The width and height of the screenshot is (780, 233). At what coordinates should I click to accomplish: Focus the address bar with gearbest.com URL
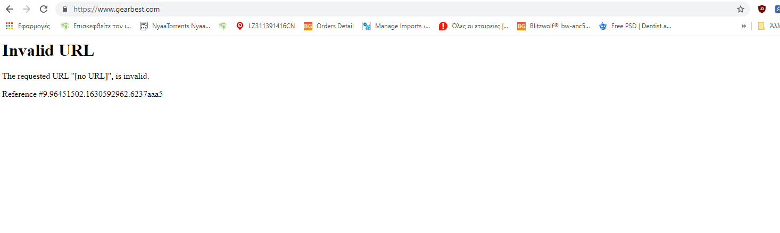coord(402,9)
